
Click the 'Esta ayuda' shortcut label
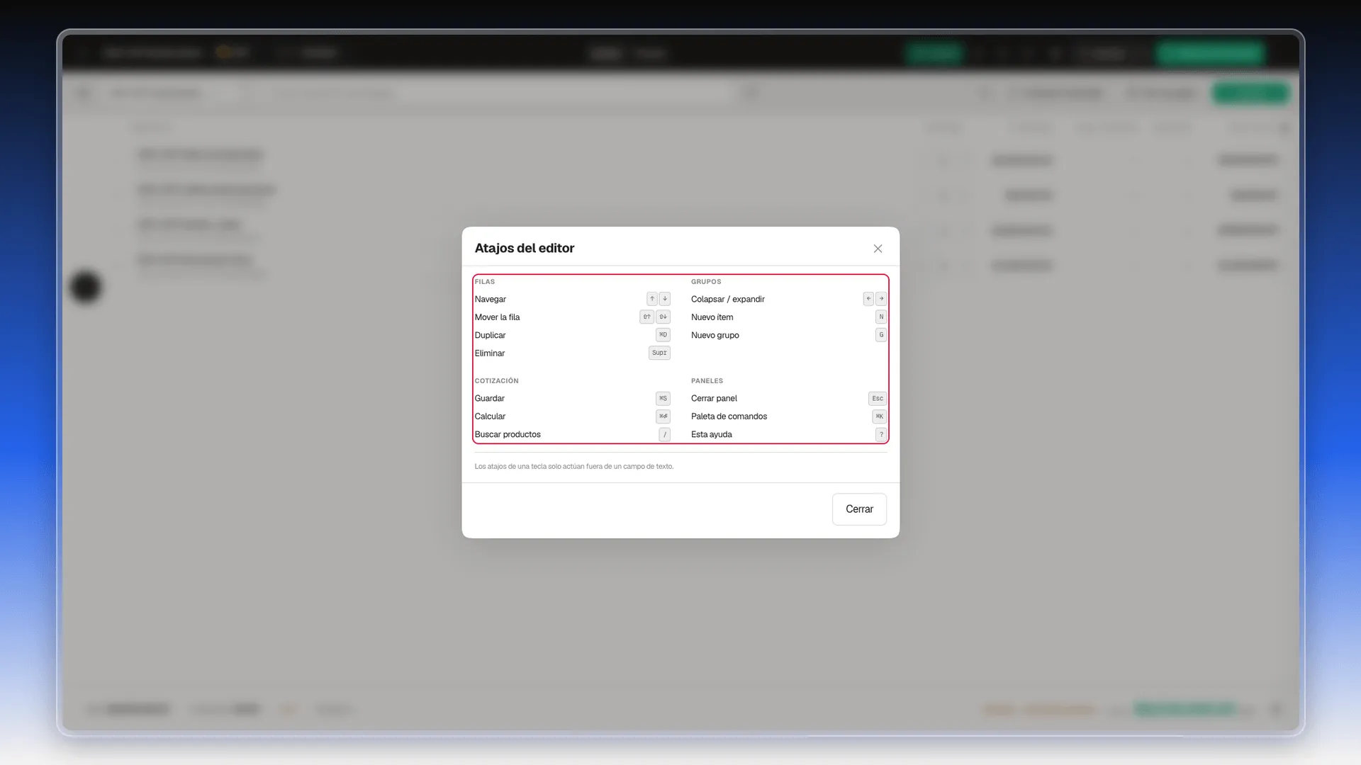click(712, 435)
